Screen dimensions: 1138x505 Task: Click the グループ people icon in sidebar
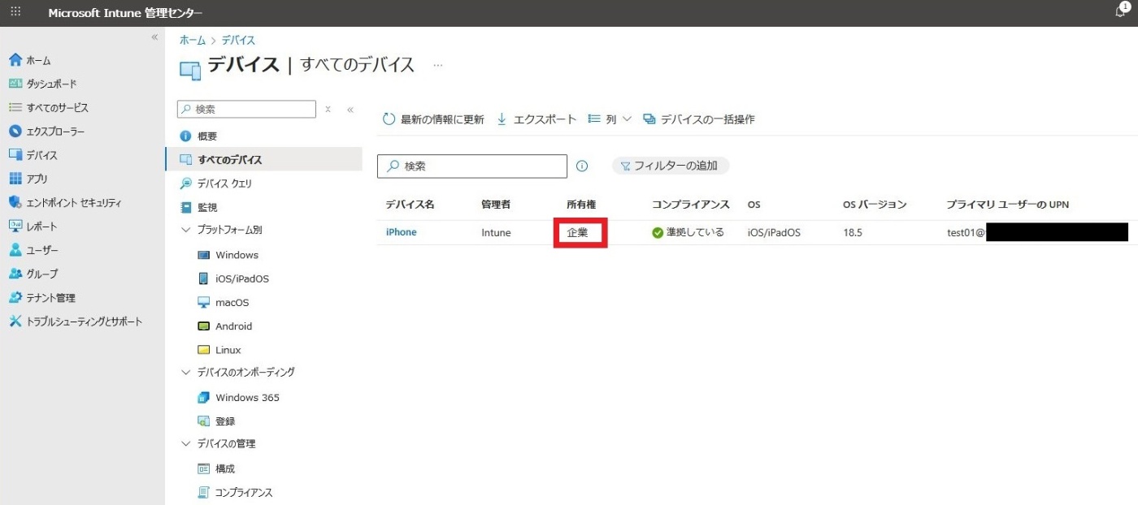click(15, 274)
